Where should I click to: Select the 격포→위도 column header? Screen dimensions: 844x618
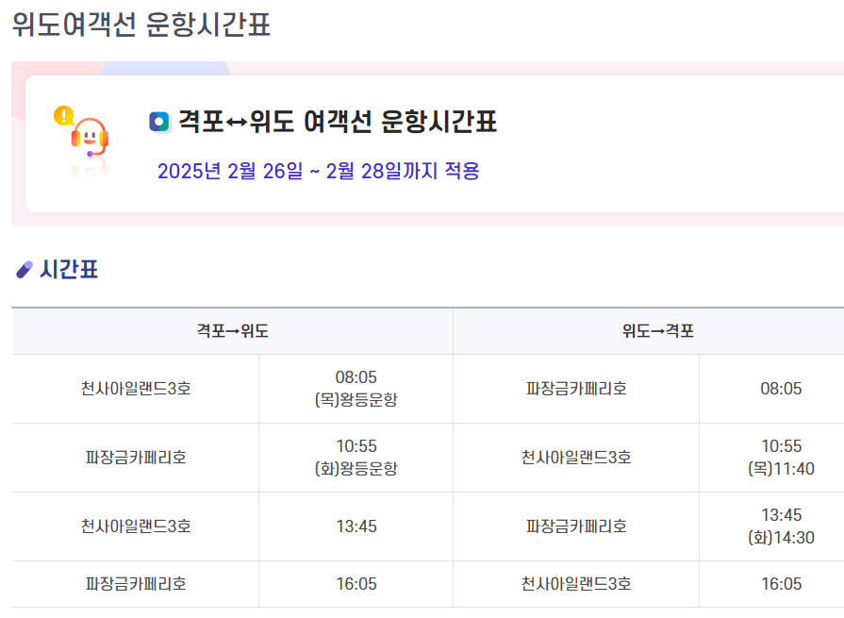click(233, 330)
